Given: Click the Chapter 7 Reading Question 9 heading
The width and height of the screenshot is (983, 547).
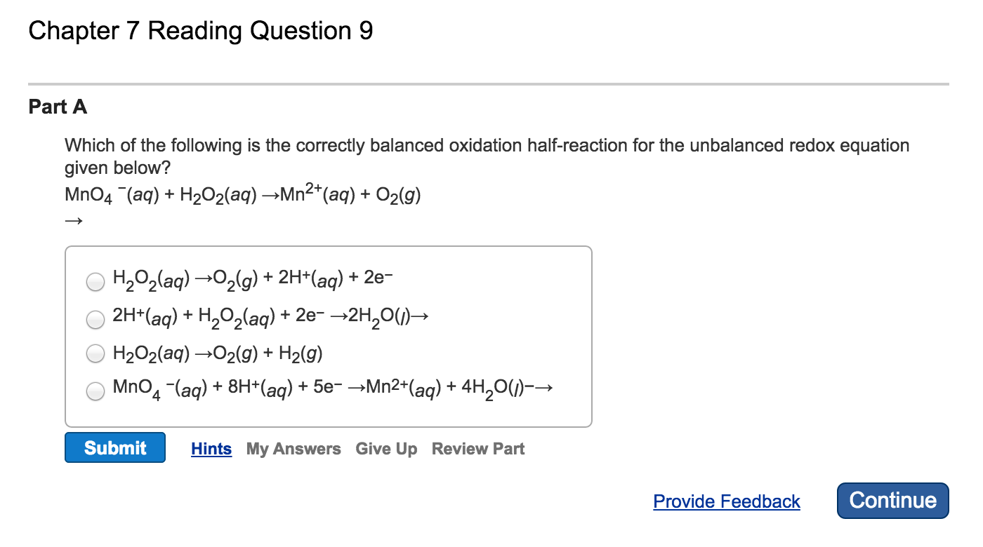Looking at the screenshot, I should click(x=201, y=32).
